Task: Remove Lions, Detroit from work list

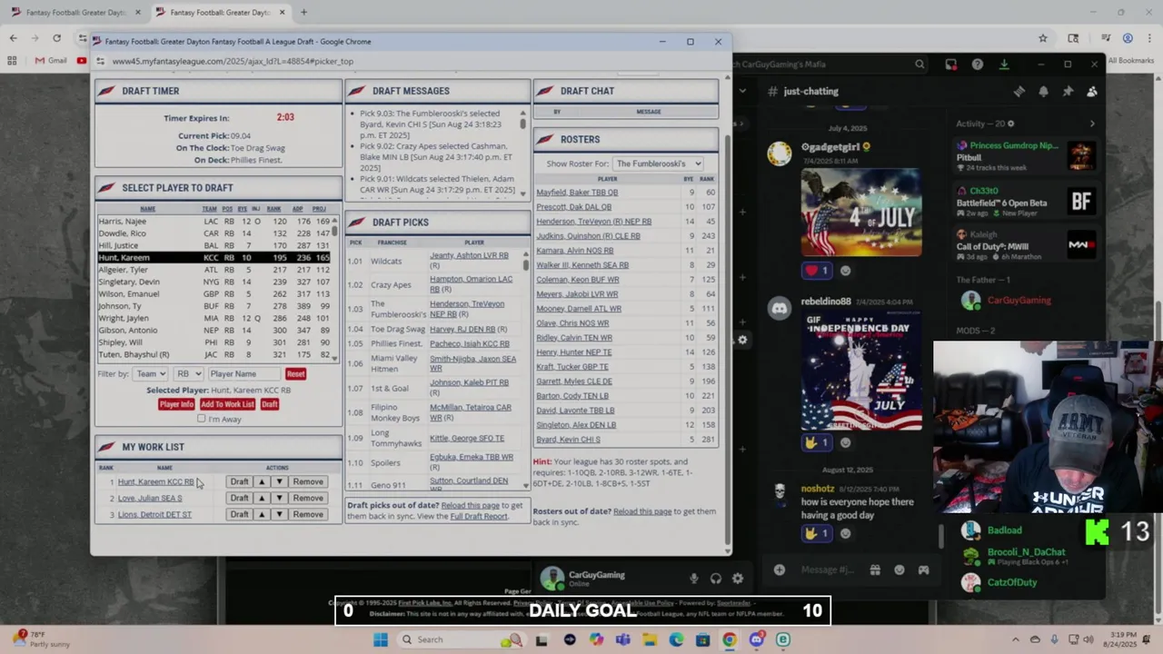Action: coord(308,514)
